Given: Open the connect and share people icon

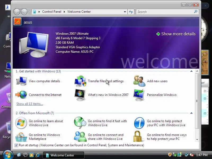Looking at the screenshot, I should click(x=80, y=136).
